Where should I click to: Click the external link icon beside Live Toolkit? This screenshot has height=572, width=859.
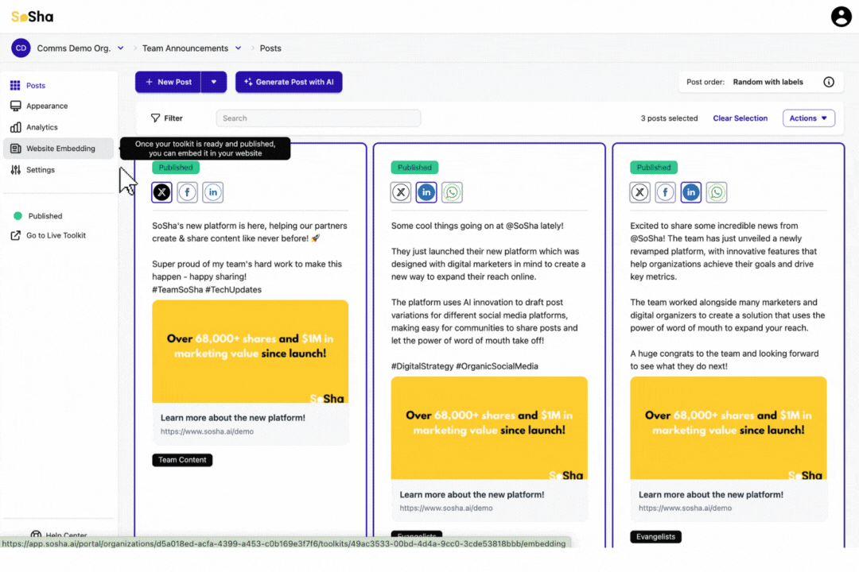[x=15, y=235]
